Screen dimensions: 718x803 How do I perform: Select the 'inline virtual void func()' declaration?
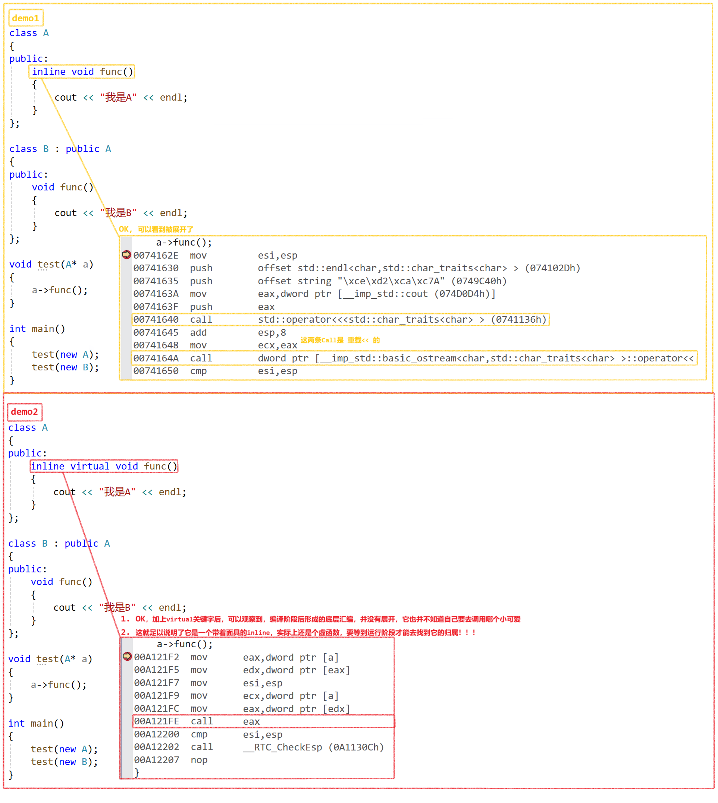click(x=104, y=466)
